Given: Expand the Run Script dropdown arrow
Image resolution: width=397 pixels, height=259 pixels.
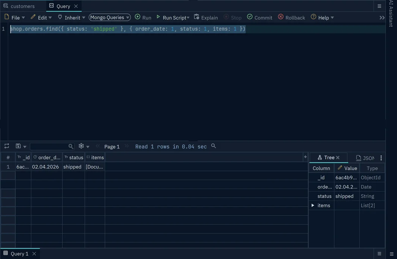Looking at the screenshot, I should (x=188, y=18).
